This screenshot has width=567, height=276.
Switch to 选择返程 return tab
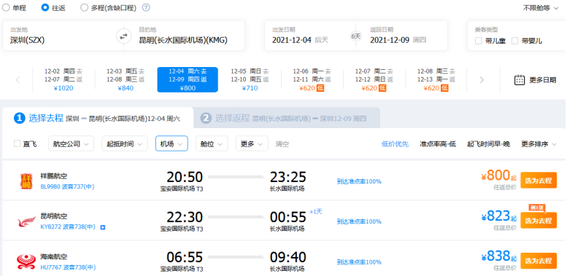287,118
